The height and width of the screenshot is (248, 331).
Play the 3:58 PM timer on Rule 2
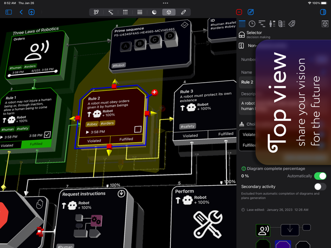point(87,132)
